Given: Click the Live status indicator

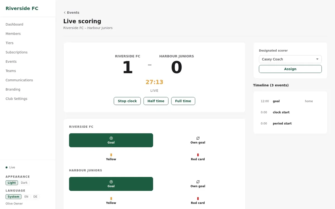Looking at the screenshot, I should [x=10, y=167].
